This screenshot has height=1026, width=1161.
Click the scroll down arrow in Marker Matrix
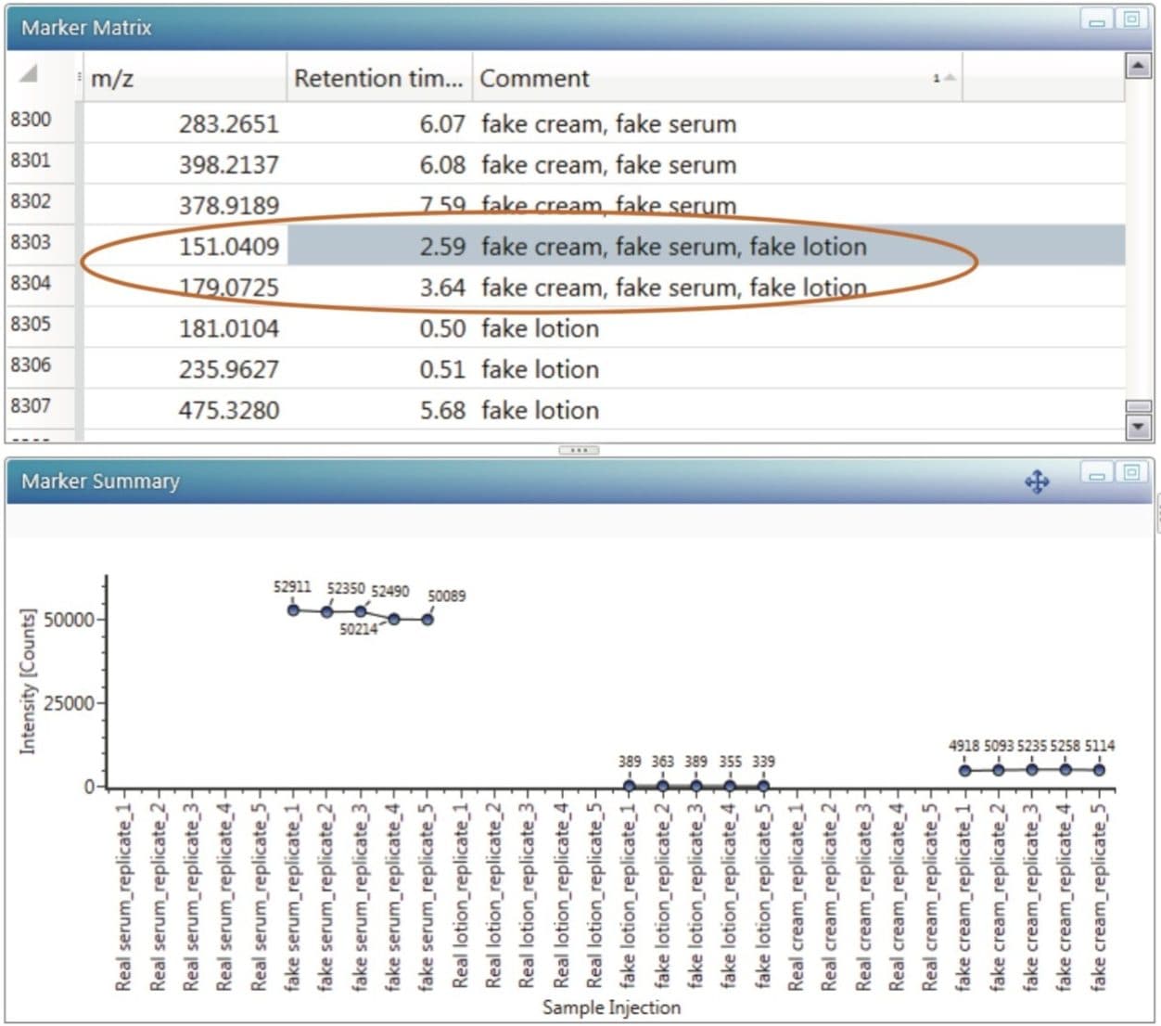click(x=1138, y=427)
